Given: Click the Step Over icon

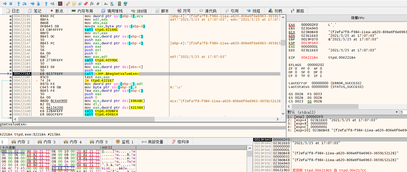Looking at the screenshot, I should (x=24, y=4).
